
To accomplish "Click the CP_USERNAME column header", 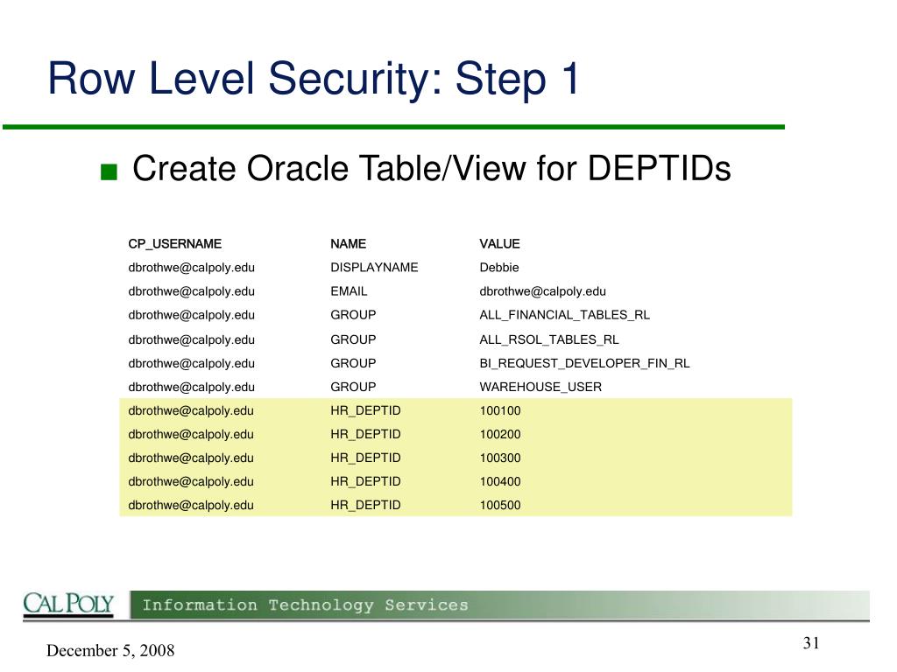I will [x=174, y=244].
